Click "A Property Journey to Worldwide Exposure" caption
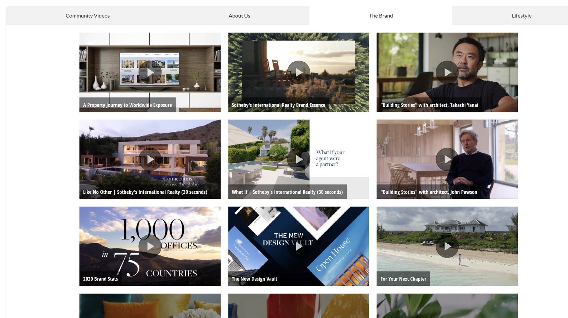This screenshot has height=318, width=568. [x=127, y=105]
